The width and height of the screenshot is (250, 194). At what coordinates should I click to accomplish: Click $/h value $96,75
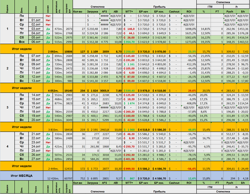tap(242, 64)
